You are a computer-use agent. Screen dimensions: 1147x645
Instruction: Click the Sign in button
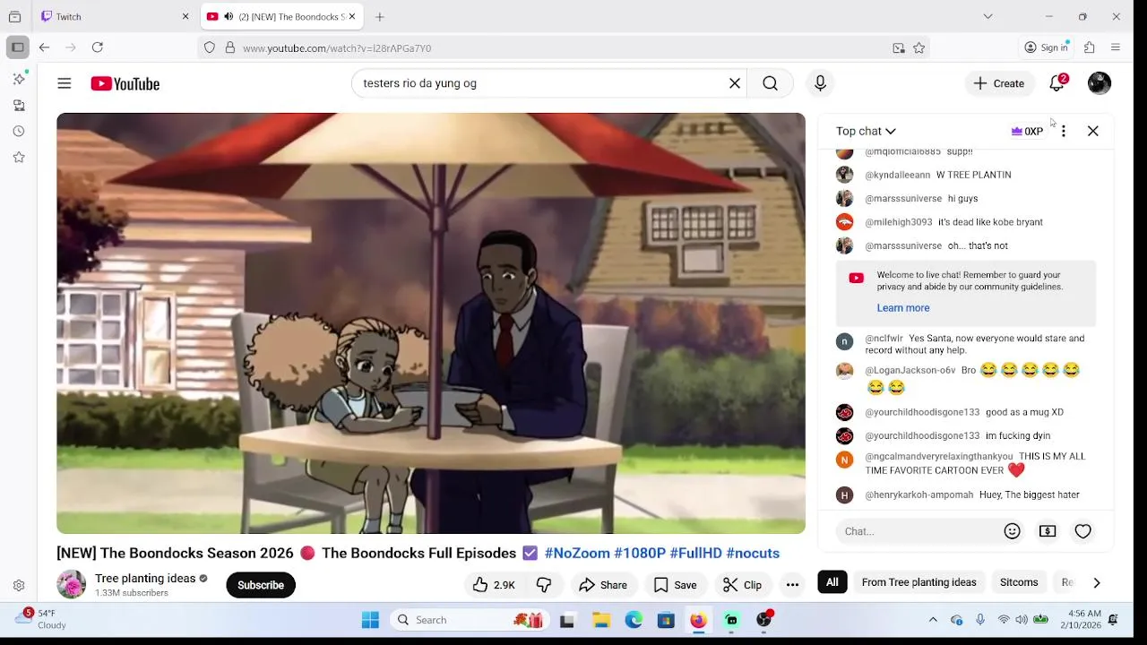(x=1047, y=47)
